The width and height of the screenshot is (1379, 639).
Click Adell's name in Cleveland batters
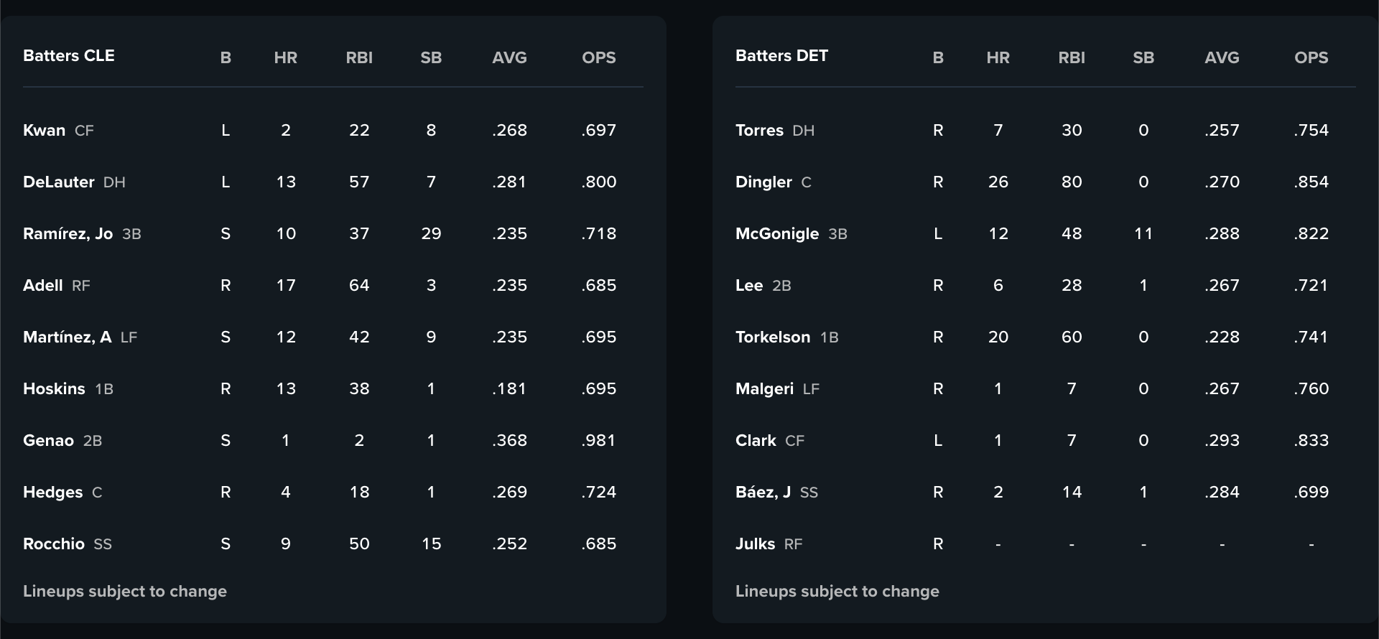pos(43,285)
